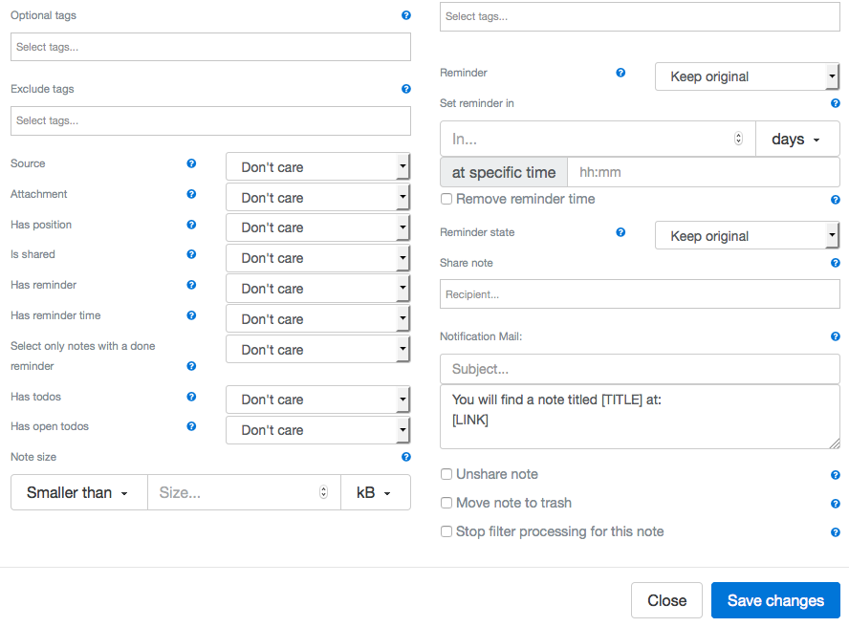The image size is (849, 627).
Task: Click the help icon beside Exclude tags
Action: [406, 89]
